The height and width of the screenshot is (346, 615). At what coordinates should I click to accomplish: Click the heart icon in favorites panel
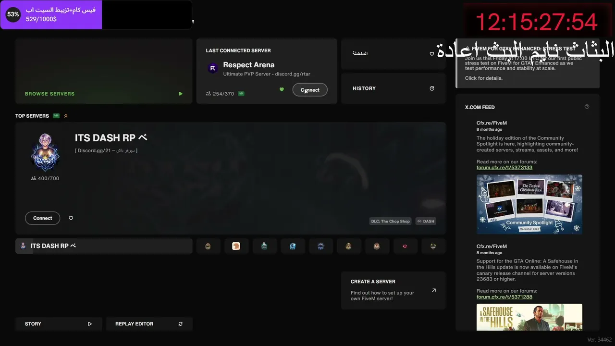pos(432,54)
